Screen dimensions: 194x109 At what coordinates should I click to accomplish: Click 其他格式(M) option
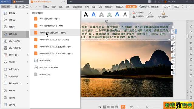pyautogui.click(x=55, y=74)
